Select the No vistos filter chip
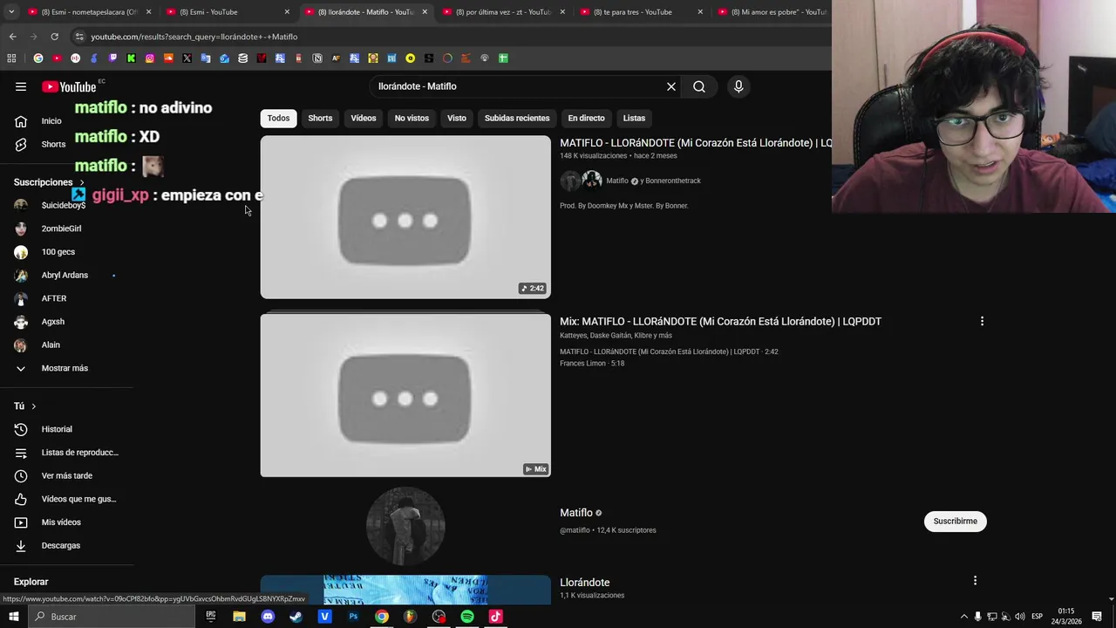 412,118
